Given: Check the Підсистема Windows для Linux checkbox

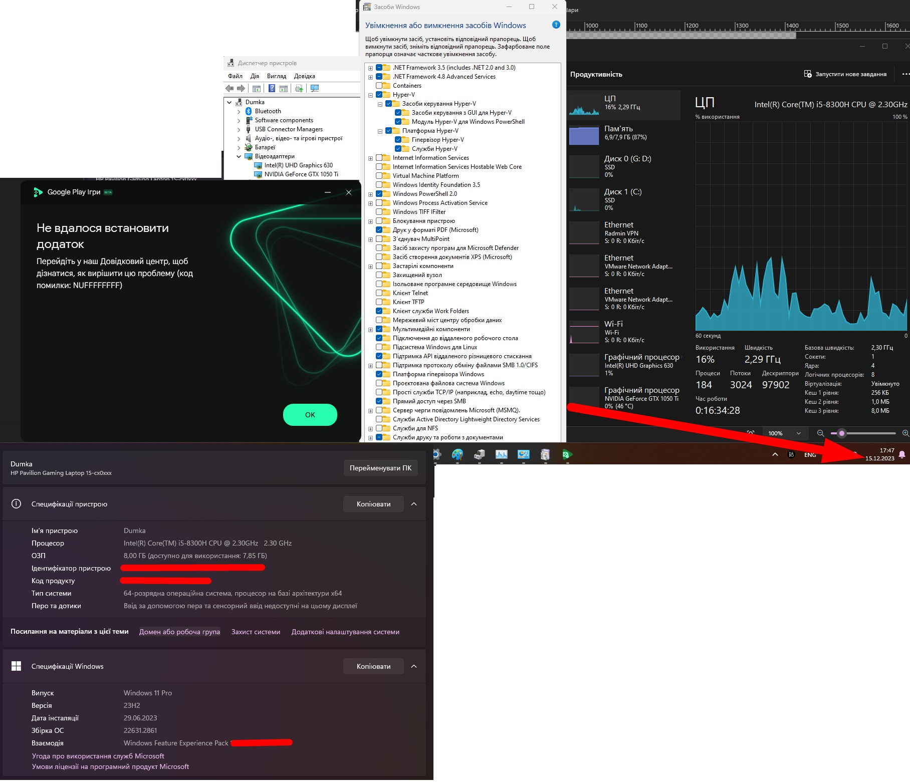Looking at the screenshot, I should 379,347.
